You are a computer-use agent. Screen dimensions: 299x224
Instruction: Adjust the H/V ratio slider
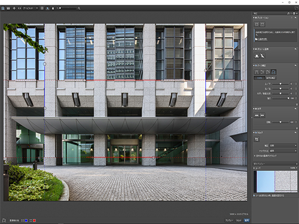(x=281, y=94)
